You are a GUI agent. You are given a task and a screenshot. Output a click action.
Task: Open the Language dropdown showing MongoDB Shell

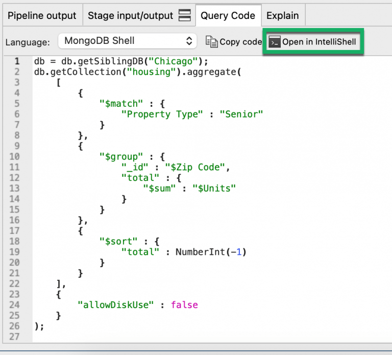tap(127, 41)
